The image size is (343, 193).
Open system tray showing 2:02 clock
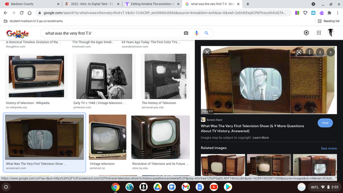(325, 187)
